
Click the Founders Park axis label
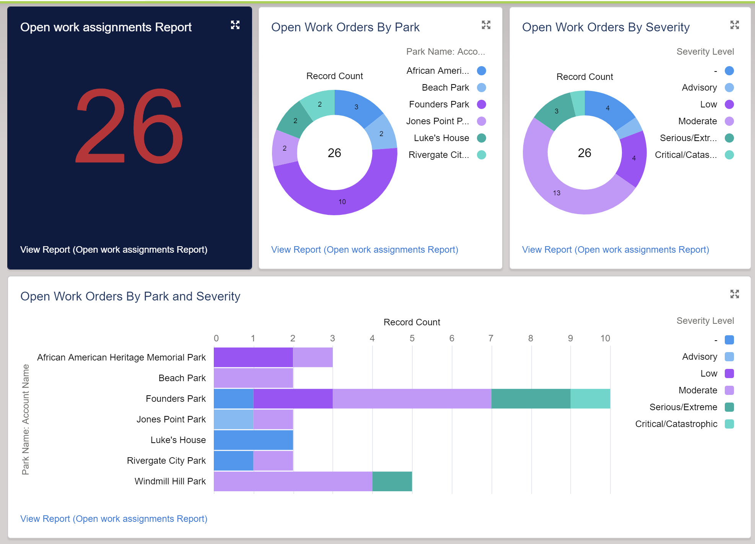pyautogui.click(x=176, y=399)
